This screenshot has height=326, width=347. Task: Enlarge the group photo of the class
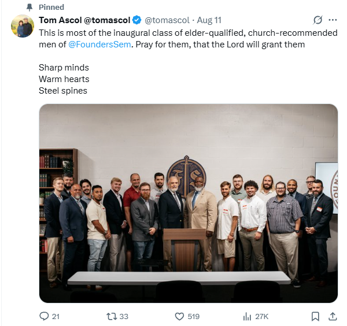click(188, 203)
